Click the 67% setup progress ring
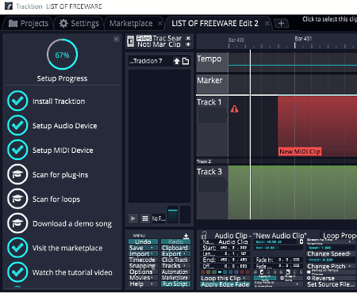 coord(62,55)
